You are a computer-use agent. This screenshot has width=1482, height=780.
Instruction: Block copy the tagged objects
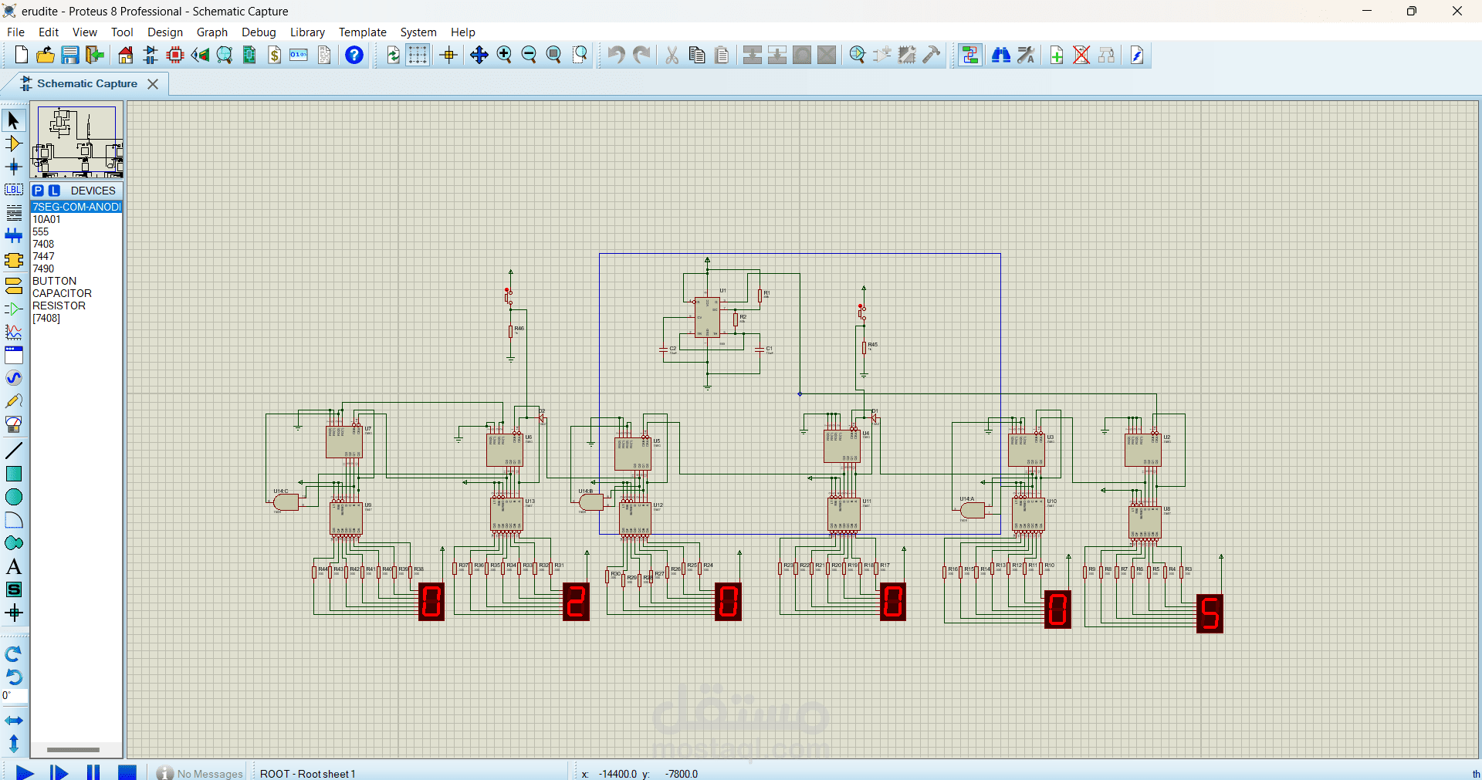753,55
